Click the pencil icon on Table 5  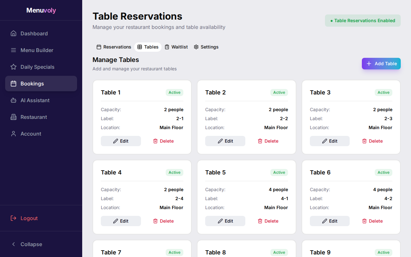point(220,221)
